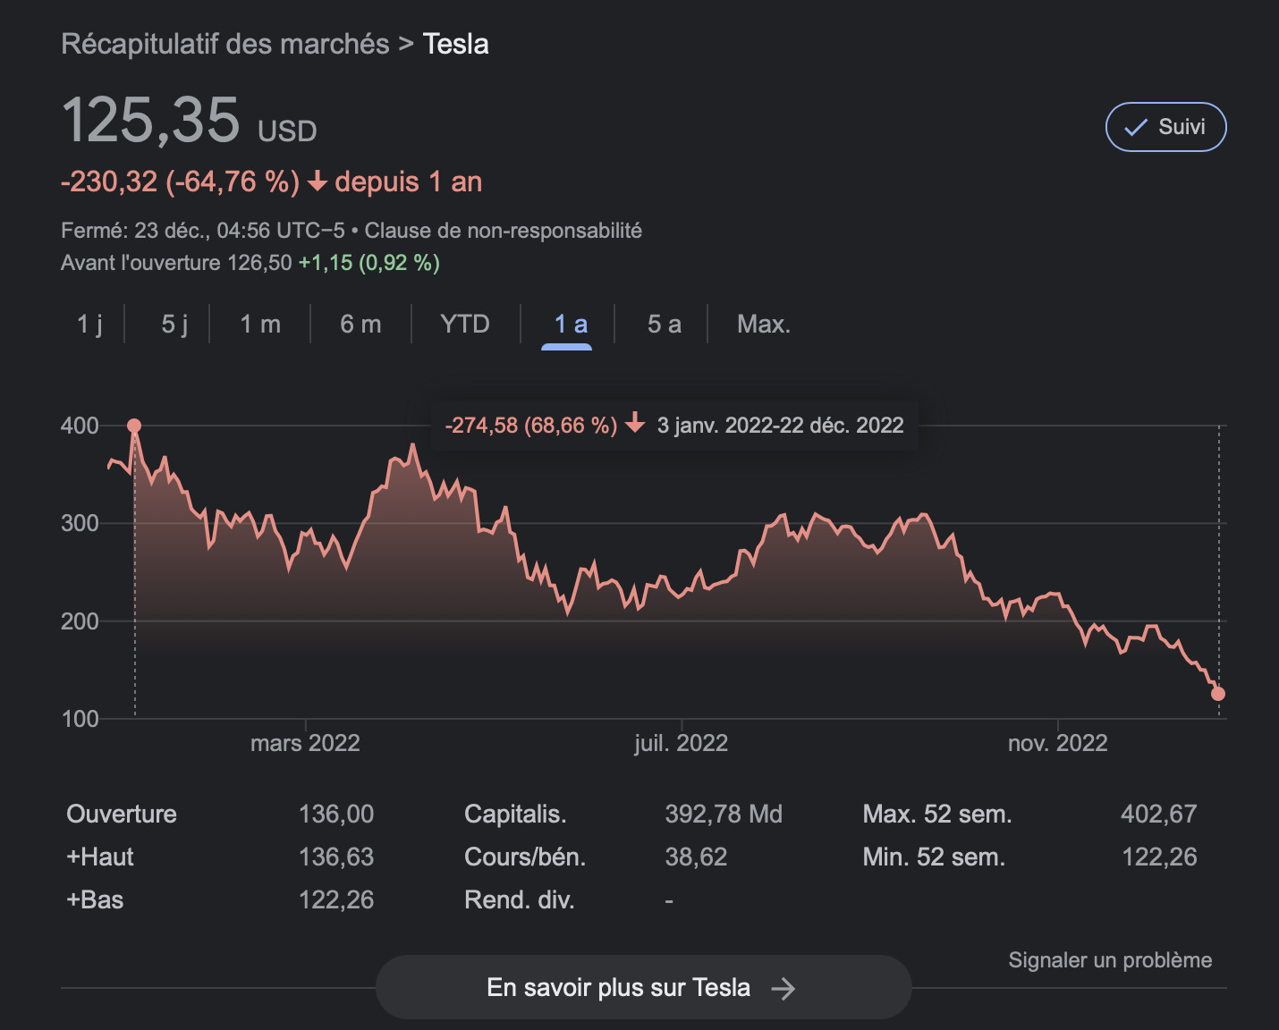Click the red down arrow next to depuis 1 an
Viewport: 1279px width, 1030px height.
pos(317,182)
